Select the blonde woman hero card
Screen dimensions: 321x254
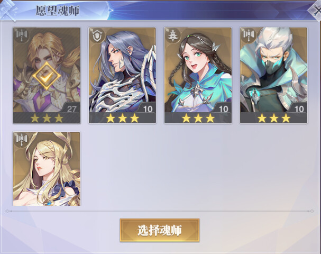pyautogui.click(x=47, y=169)
